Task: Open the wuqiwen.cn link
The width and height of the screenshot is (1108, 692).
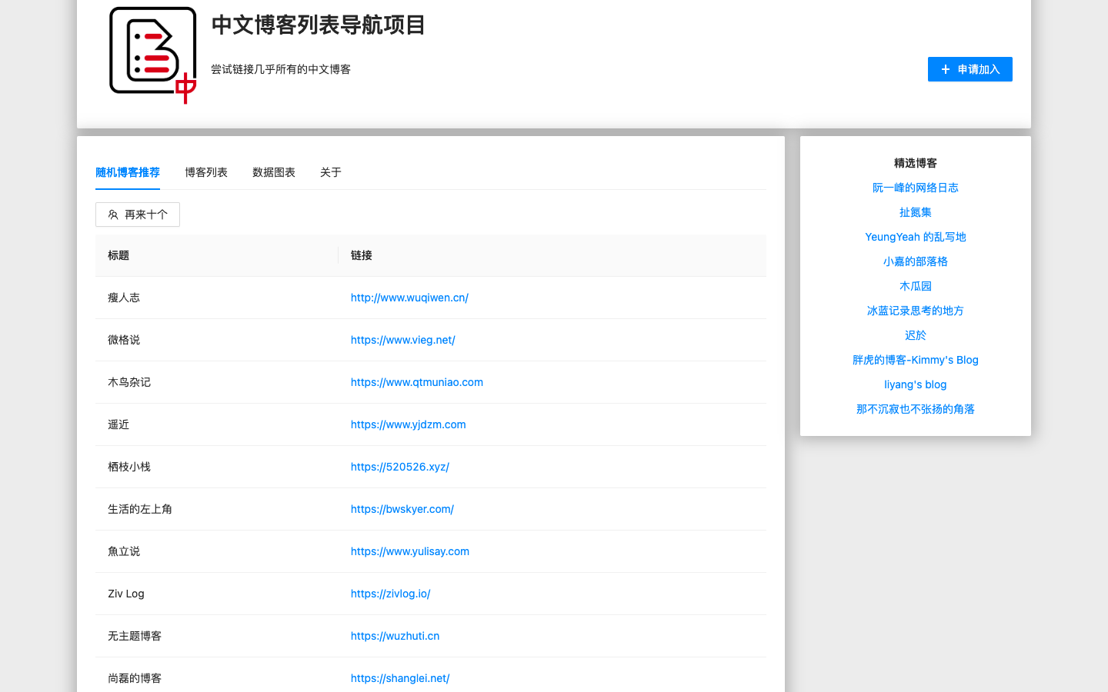Action: click(409, 298)
